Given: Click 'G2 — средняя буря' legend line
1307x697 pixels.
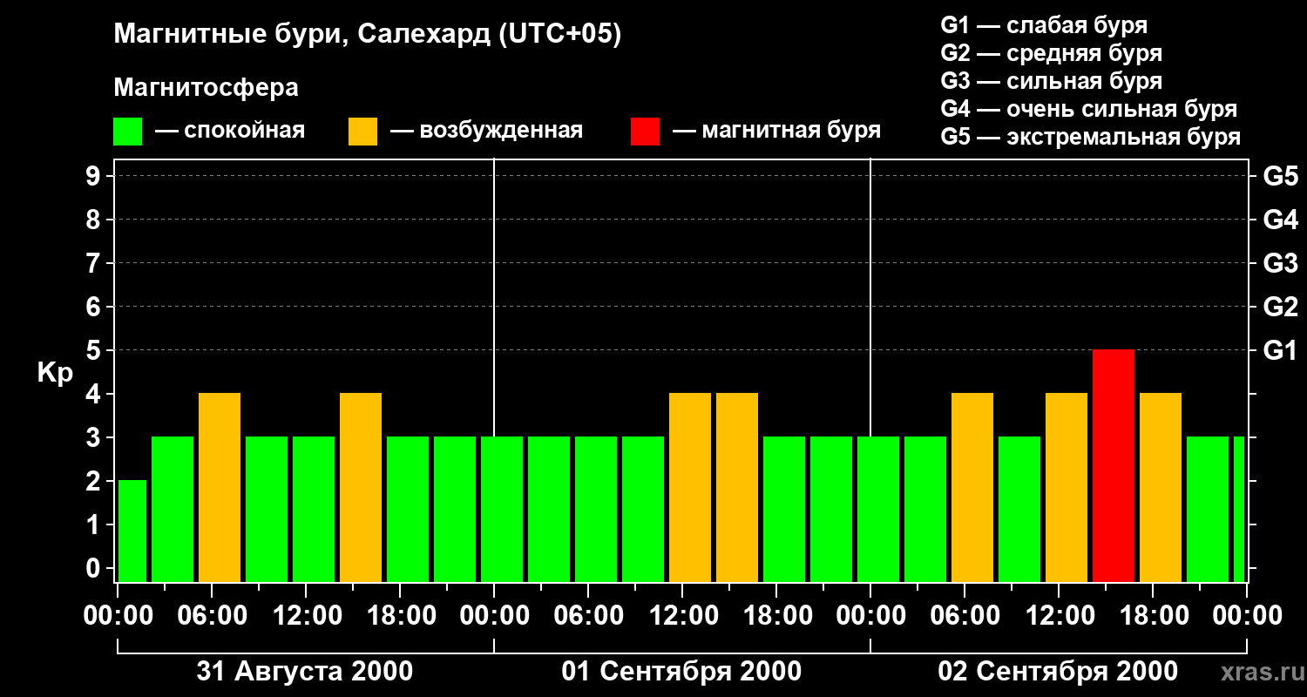Looking at the screenshot, I should pyautogui.click(x=1051, y=53).
